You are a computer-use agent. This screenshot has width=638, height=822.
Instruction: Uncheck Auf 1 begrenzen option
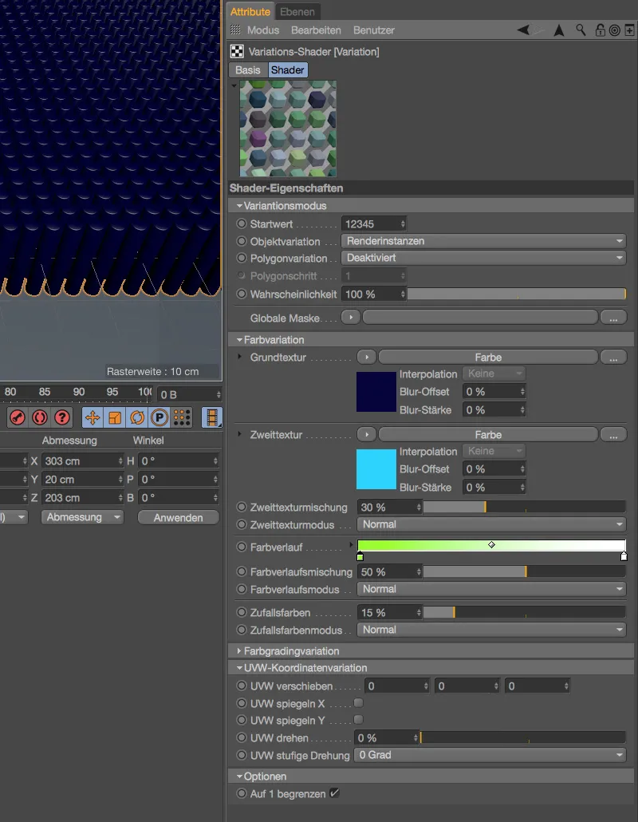(x=334, y=793)
